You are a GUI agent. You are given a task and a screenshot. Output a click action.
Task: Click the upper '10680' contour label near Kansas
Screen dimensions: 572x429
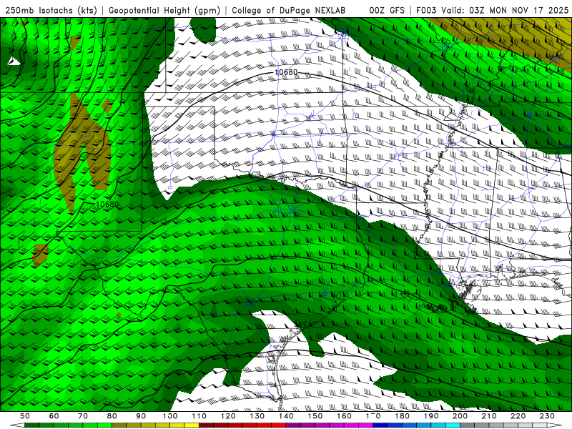click(x=286, y=72)
